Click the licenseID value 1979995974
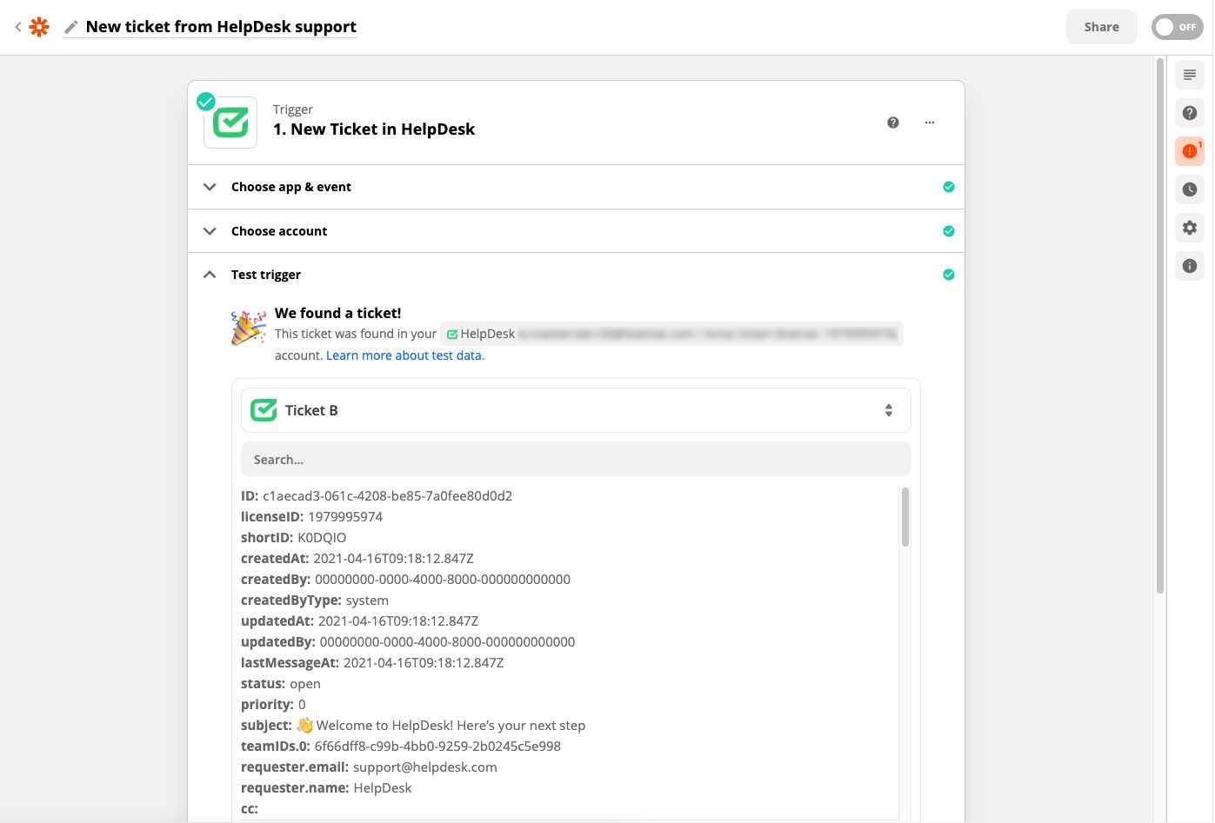 [x=345, y=517]
